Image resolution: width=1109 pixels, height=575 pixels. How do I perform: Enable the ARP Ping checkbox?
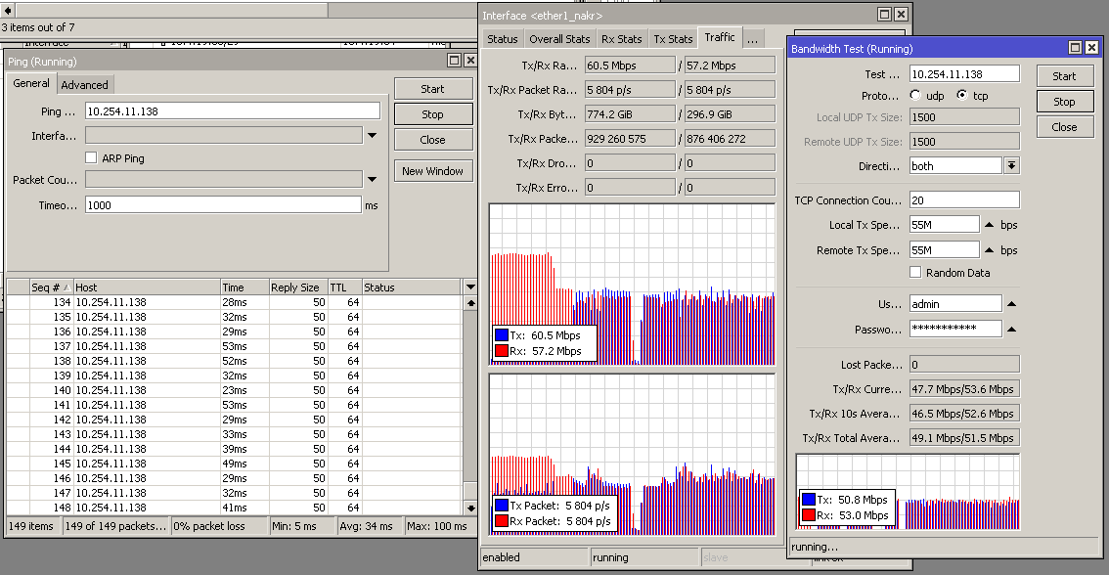tap(91, 157)
